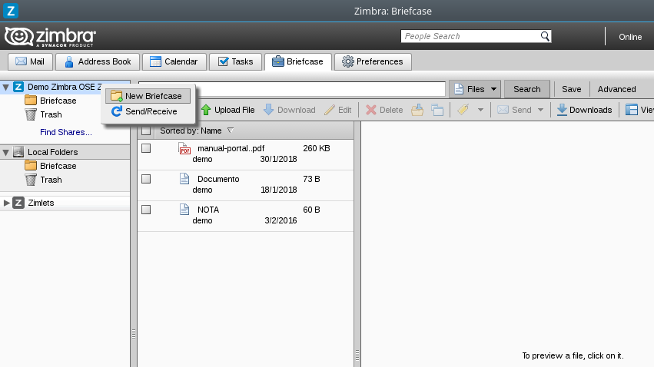Click the Zimlets Z icon

(18, 203)
